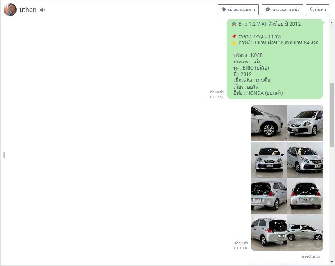
Task: Open the rear-right angled car photo
Action: coord(269,232)
